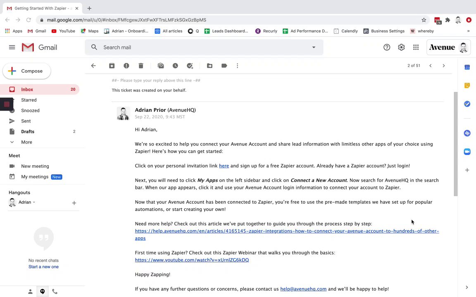Screen dimensions: 476x297
Task: Open Leads Dashboard bookmark
Action: pos(226,31)
